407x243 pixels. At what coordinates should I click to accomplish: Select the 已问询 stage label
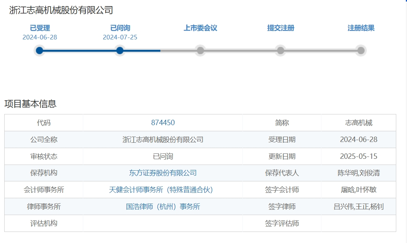point(120,28)
